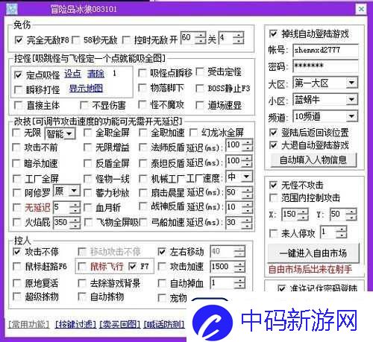Click the 清除 link
373x342 pixels.
click(95, 74)
